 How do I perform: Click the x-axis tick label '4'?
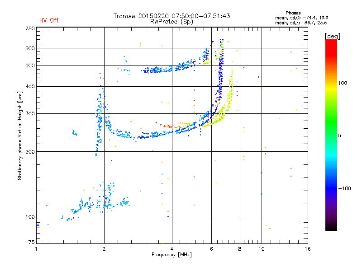(172, 249)
